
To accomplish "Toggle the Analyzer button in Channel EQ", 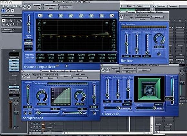I will point(28,43).
